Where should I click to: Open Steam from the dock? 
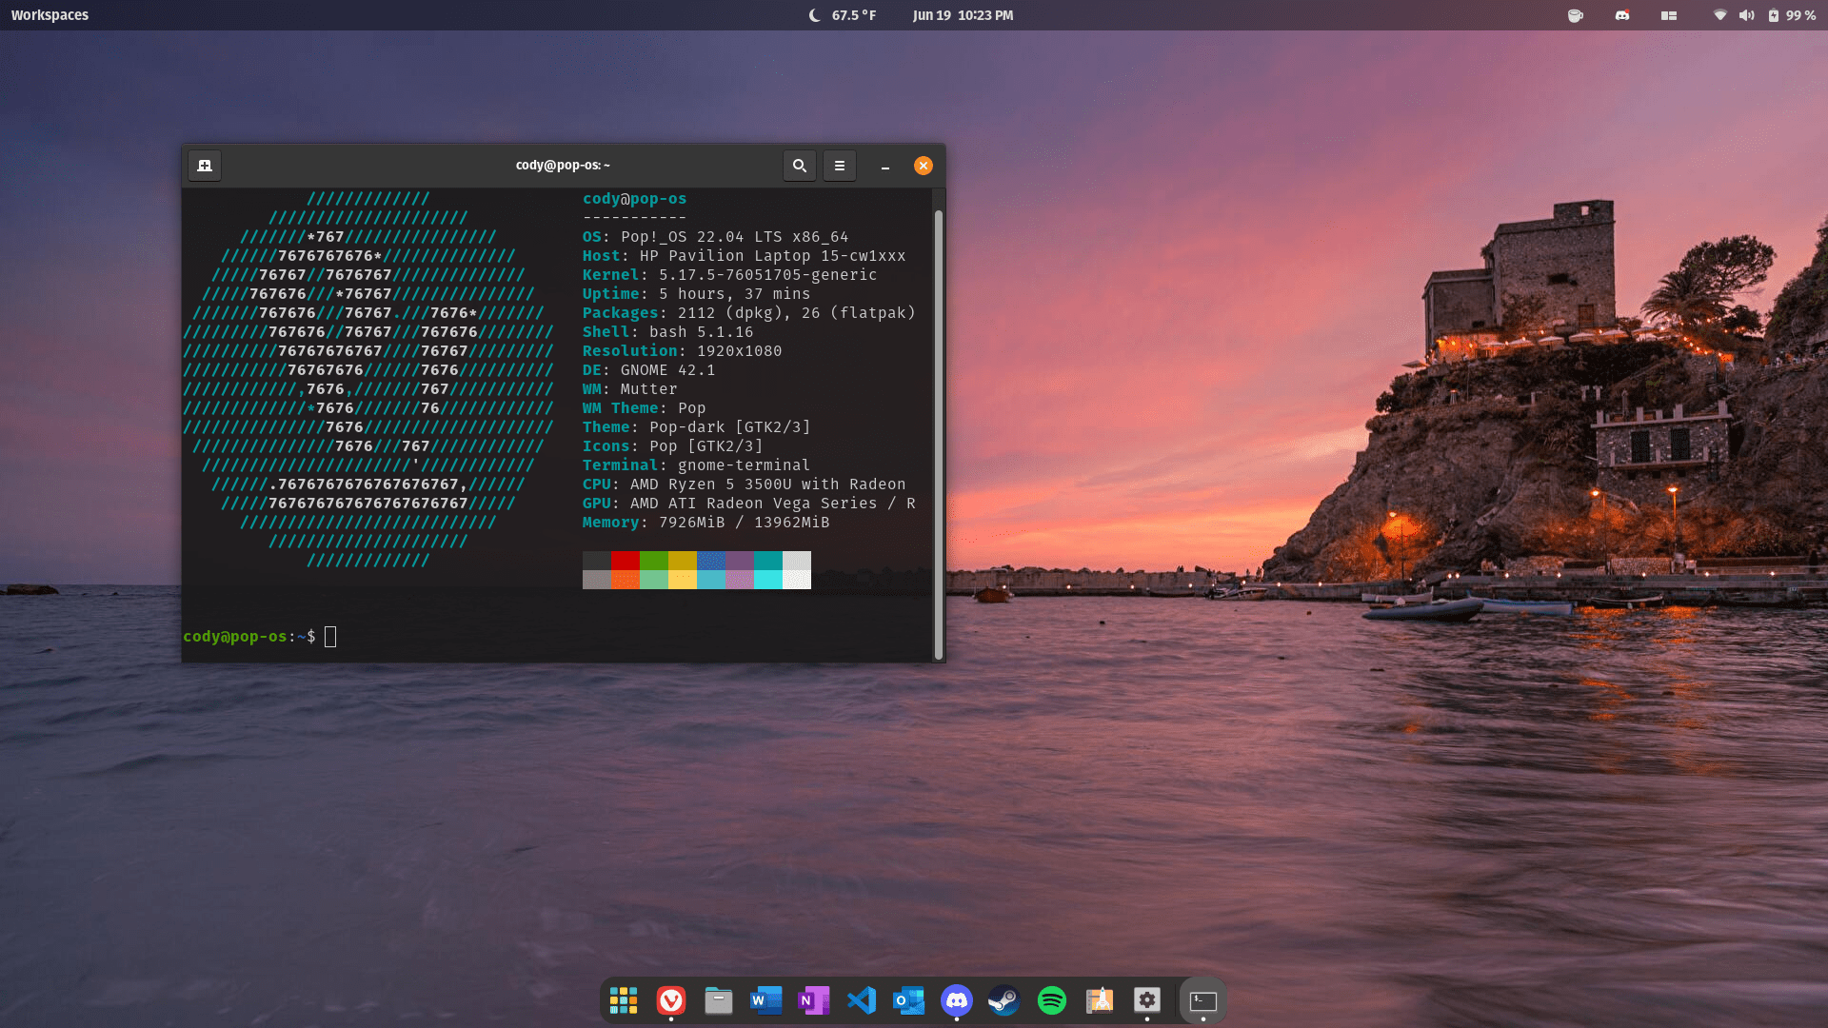(1004, 1000)
